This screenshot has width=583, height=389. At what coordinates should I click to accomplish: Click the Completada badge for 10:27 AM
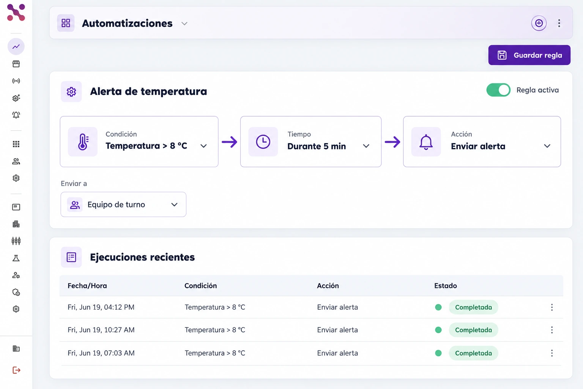click(x=473, y=330)
